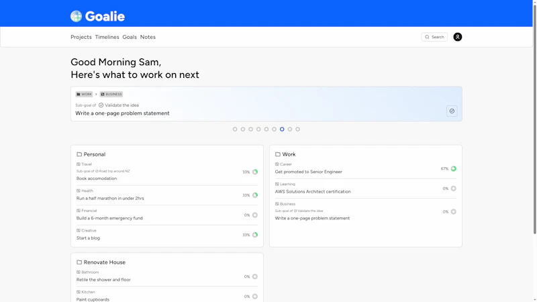Viewport: 537px width, 302px height.
Task: Click the Personal folder icon
Action: tap(79, 154)
